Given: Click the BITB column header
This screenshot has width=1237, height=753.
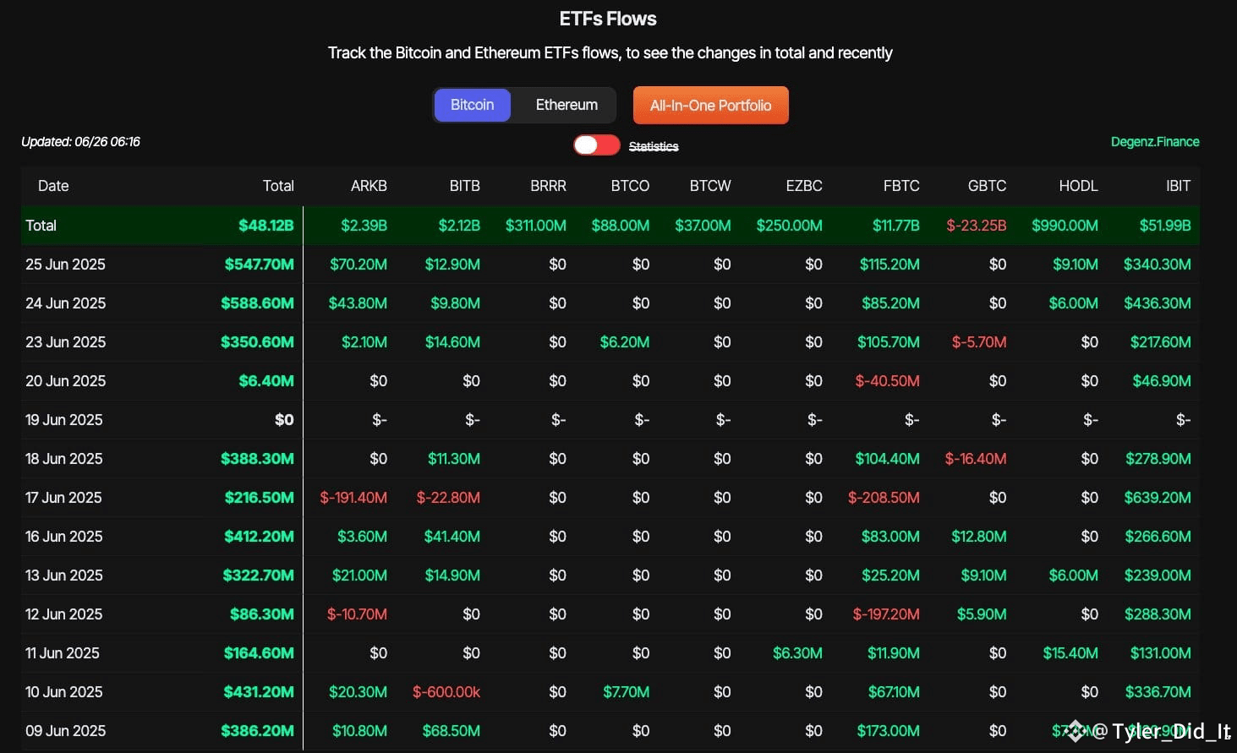Looking at the screenshot, I should [464, 186].
